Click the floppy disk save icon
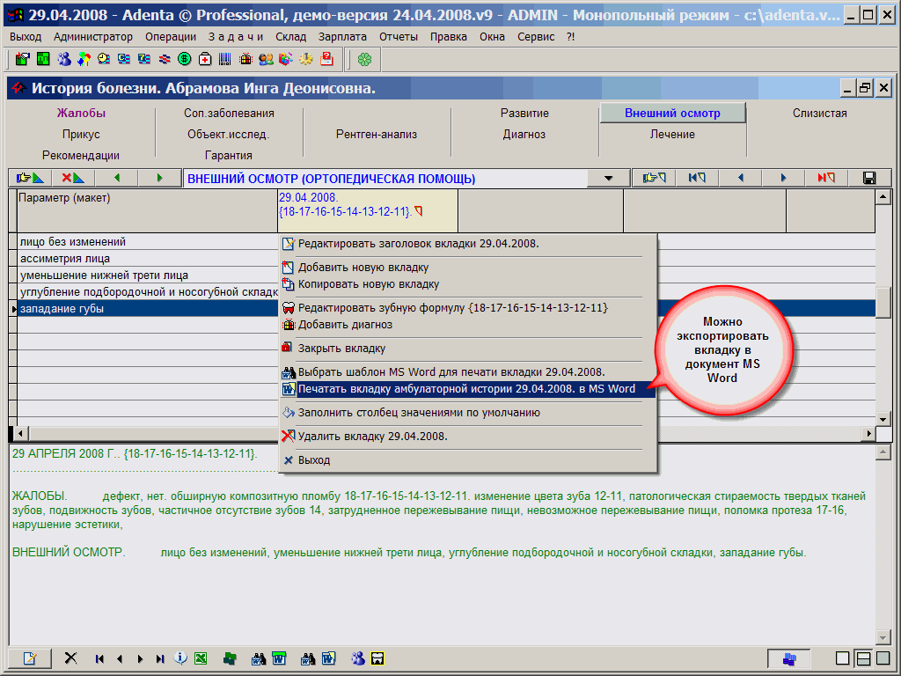This screenshot has width=901, height=676. tap(869, 179)
